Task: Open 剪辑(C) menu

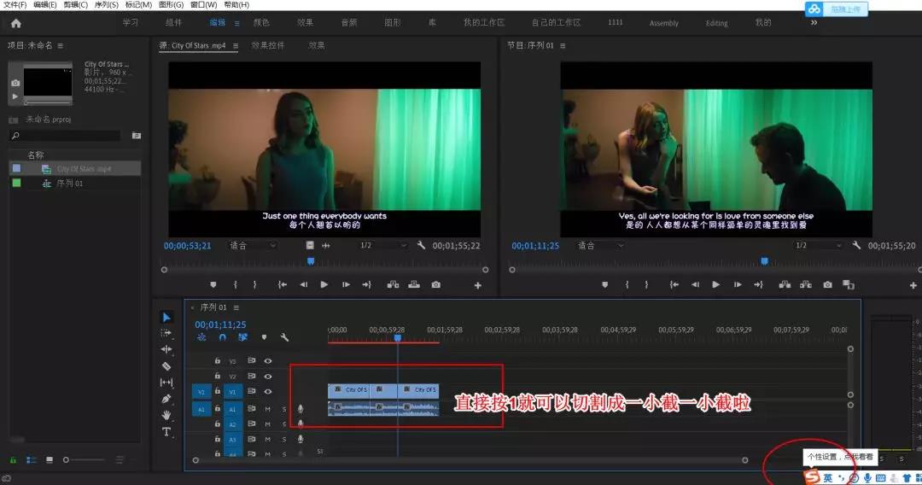Action: (x=75, y=5)
